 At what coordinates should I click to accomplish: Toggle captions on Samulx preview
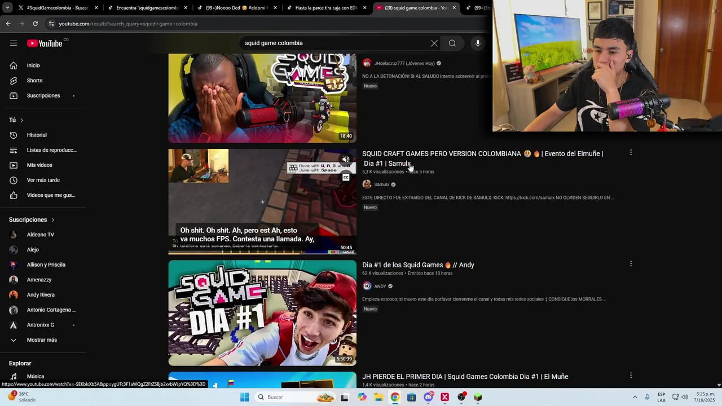(x=346, y=178)
